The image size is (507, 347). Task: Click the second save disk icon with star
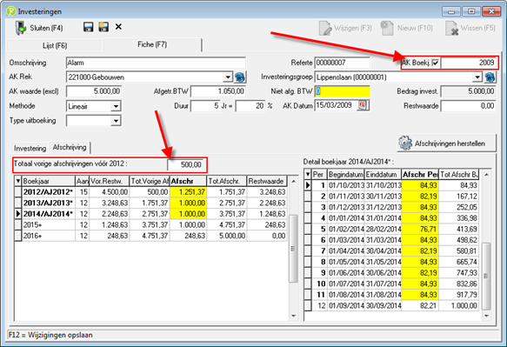click(x=103, y=27)
